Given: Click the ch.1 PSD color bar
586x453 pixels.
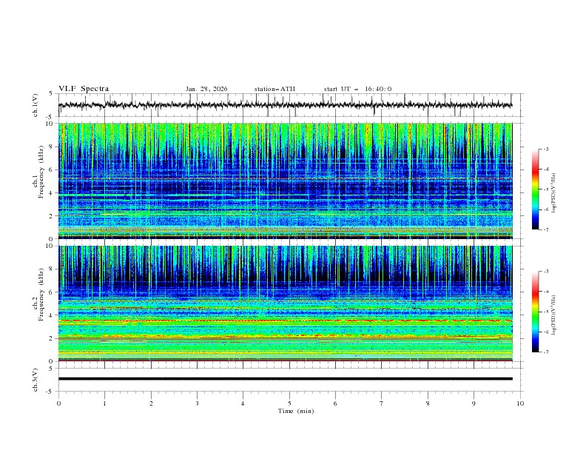Looking at the screenshot, I should 535,189.
